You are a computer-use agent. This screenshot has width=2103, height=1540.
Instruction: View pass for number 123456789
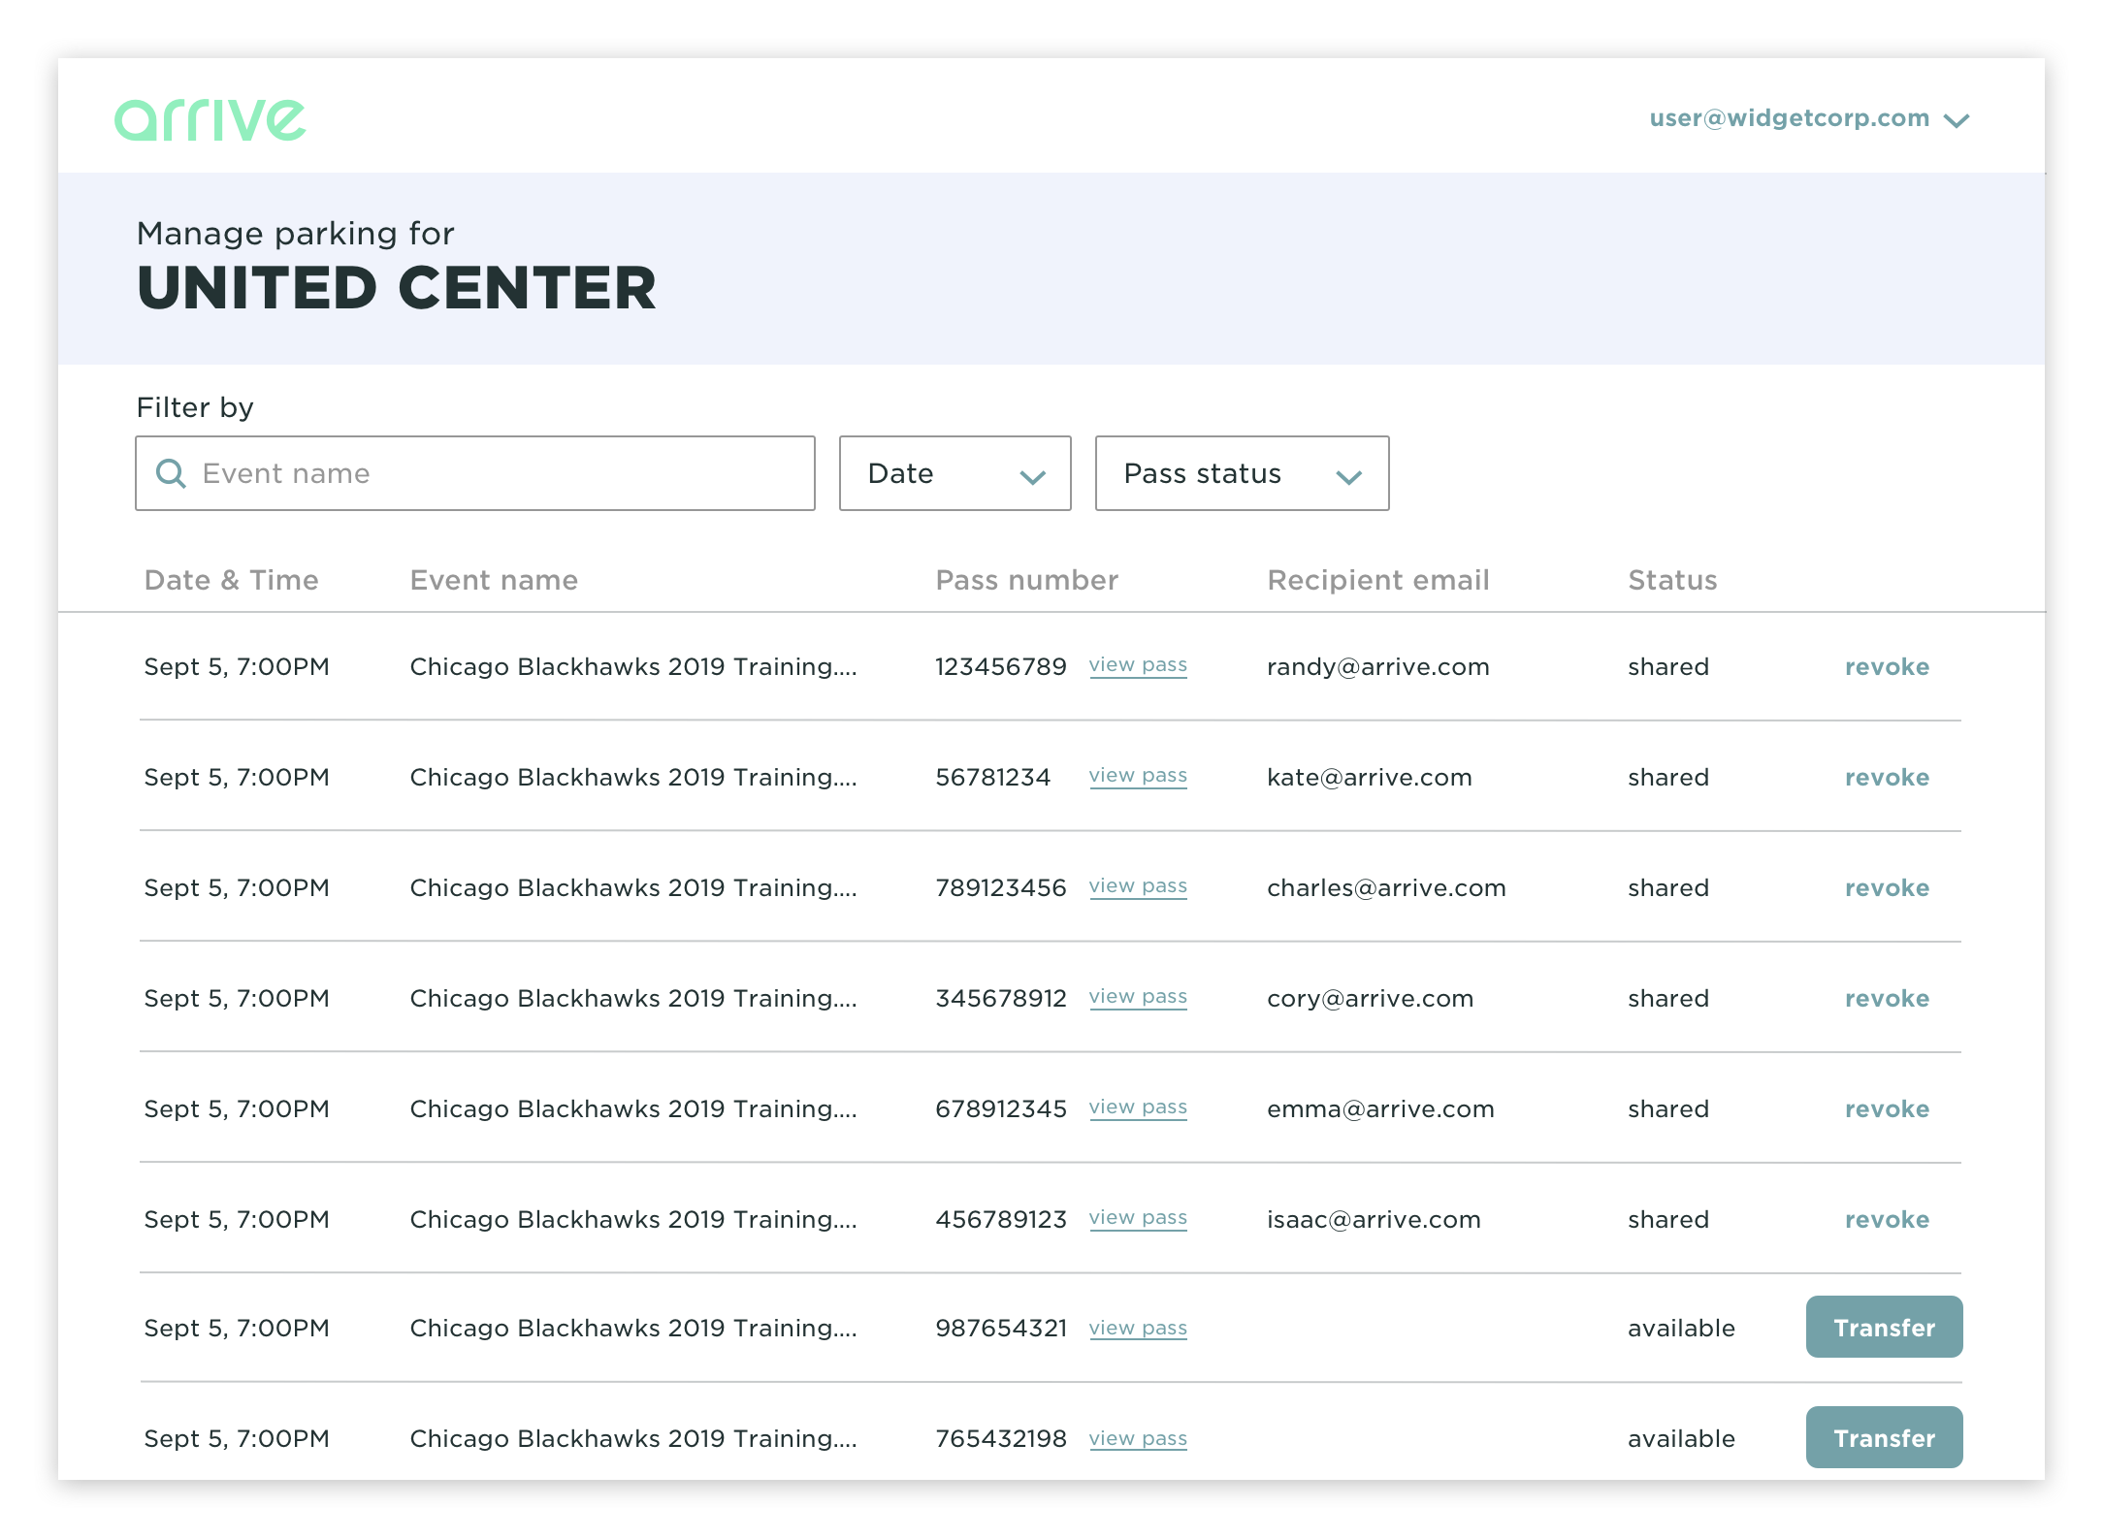[x=1138, y=665]
